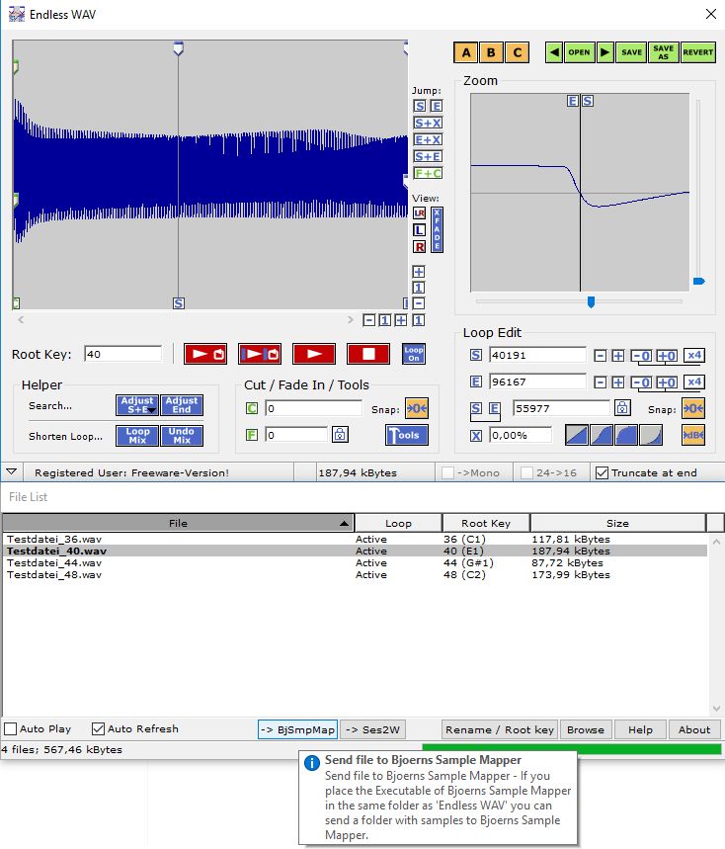Stop playback with red stop button
Image resolution: width=725 pixels, height=849 pixels.
coord(368,354)
